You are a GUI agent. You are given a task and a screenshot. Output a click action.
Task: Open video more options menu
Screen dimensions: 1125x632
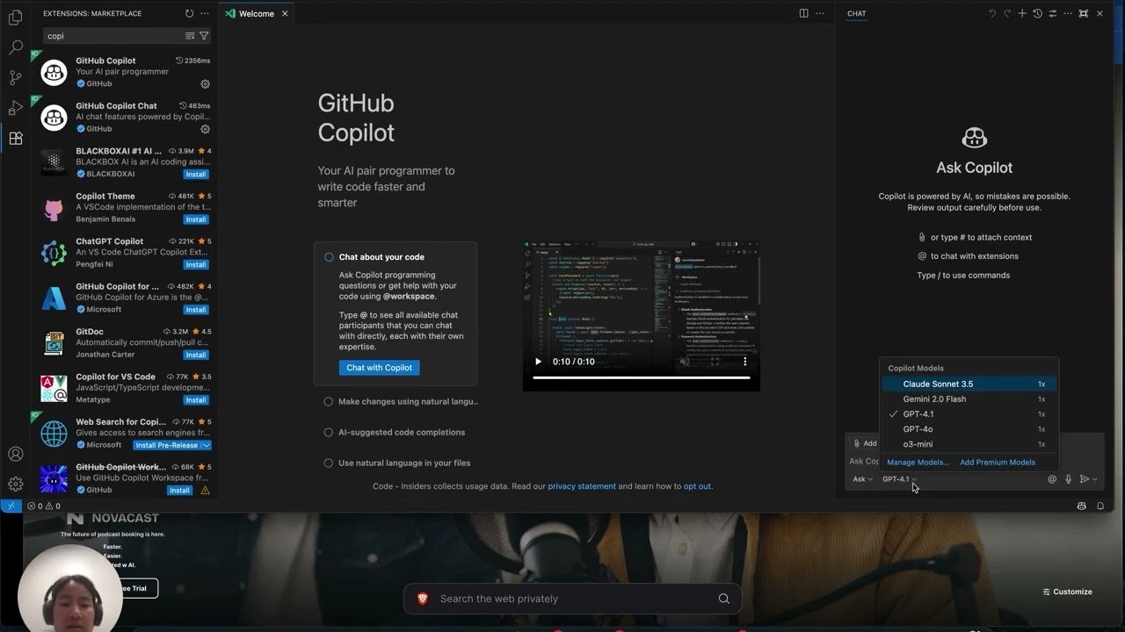tap(745, 362)
